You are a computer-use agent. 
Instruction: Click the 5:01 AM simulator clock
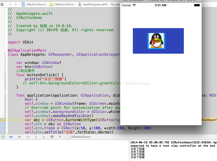tap(161, 5)
